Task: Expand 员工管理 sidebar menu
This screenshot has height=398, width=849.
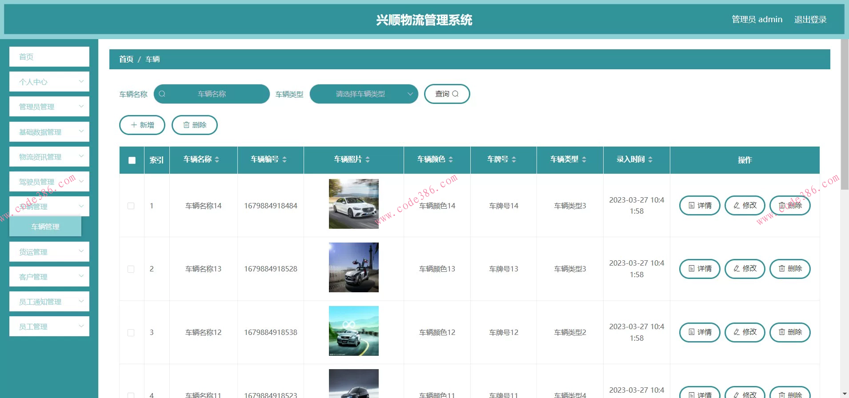Action: [x=49, y=326]
